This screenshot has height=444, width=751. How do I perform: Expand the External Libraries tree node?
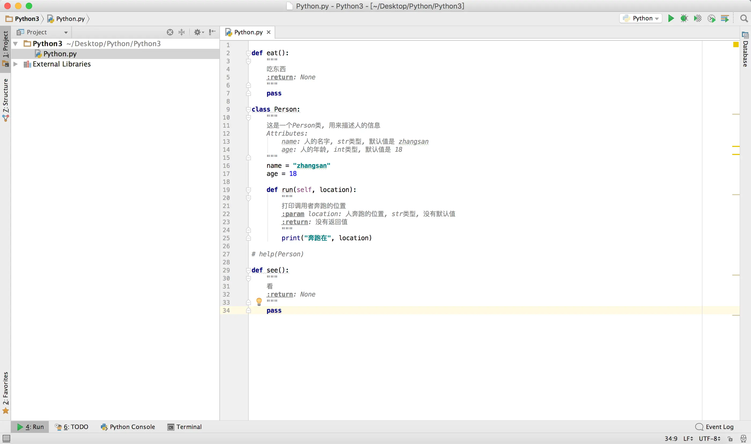click(16, 64)
